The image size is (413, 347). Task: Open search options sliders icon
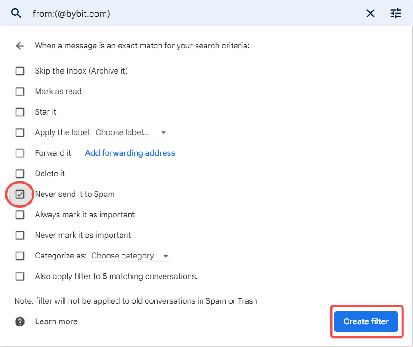pos(395,14)
